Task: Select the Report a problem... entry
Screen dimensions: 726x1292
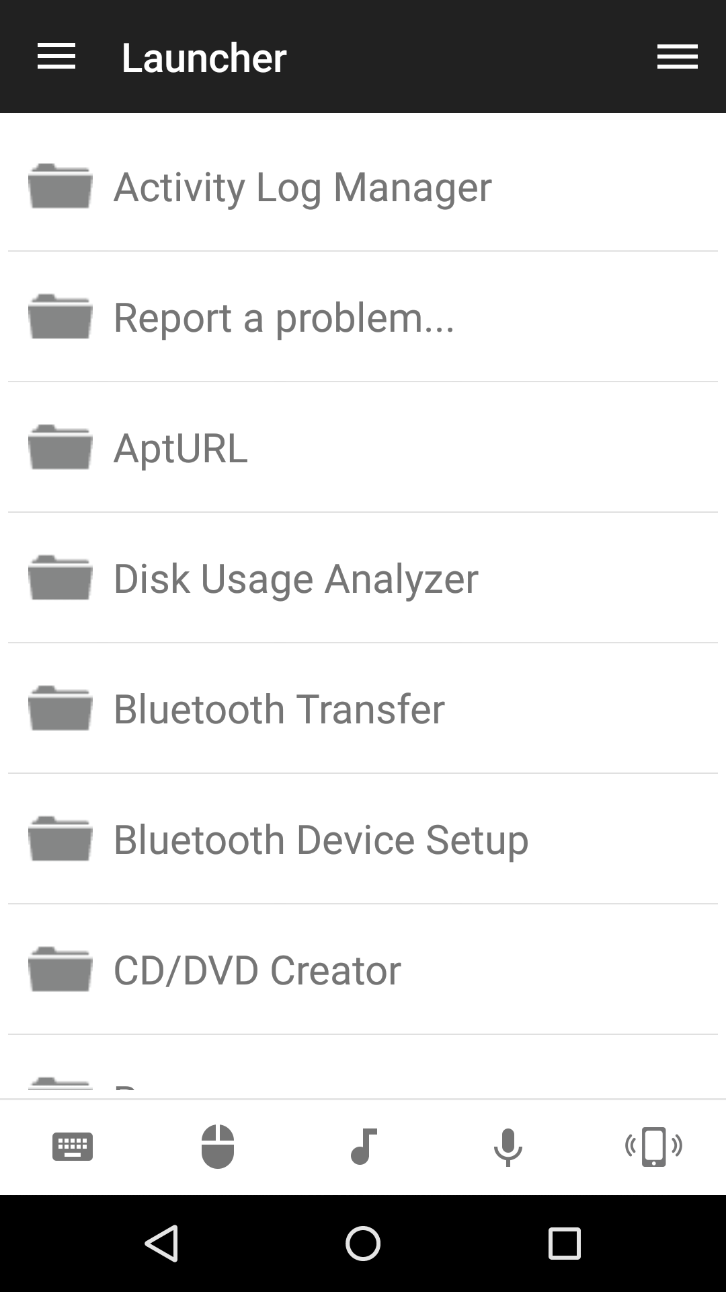Action: click(x=284, y=318)
